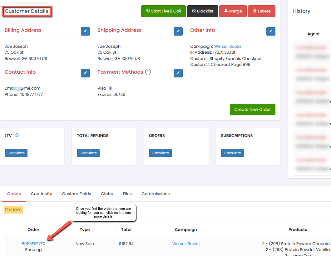Image resolution: width=331 pixels, height=256 pixels.
Task: Click Payment Methods edit pencil icon
Action: 178,73
